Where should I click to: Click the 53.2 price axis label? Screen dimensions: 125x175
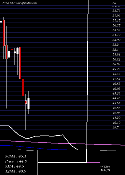115,45
